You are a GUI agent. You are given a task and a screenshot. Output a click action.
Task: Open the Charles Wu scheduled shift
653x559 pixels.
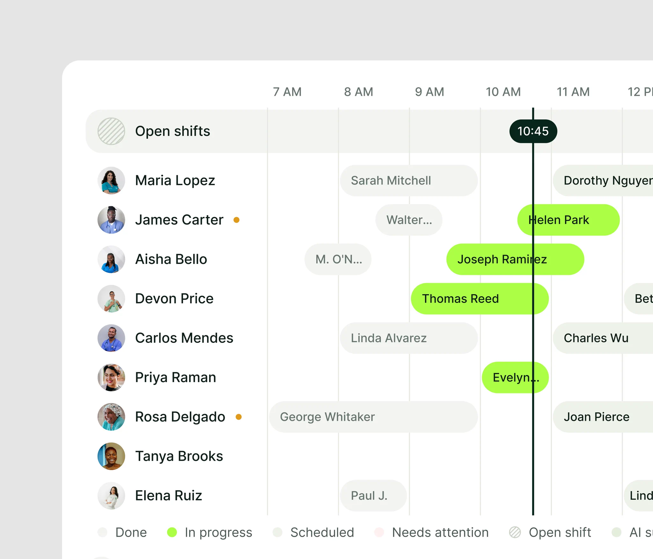[603, 338]
